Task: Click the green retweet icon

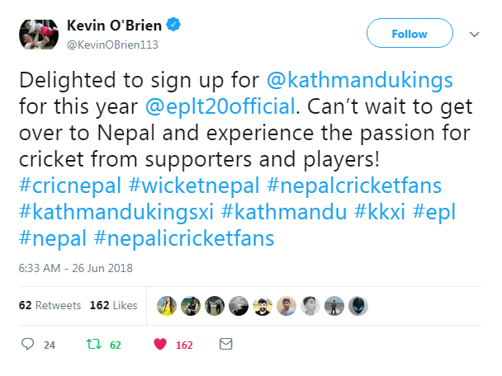Action: [92, 344]
